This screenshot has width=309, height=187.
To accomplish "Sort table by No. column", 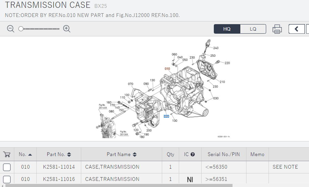I will 25,154.
